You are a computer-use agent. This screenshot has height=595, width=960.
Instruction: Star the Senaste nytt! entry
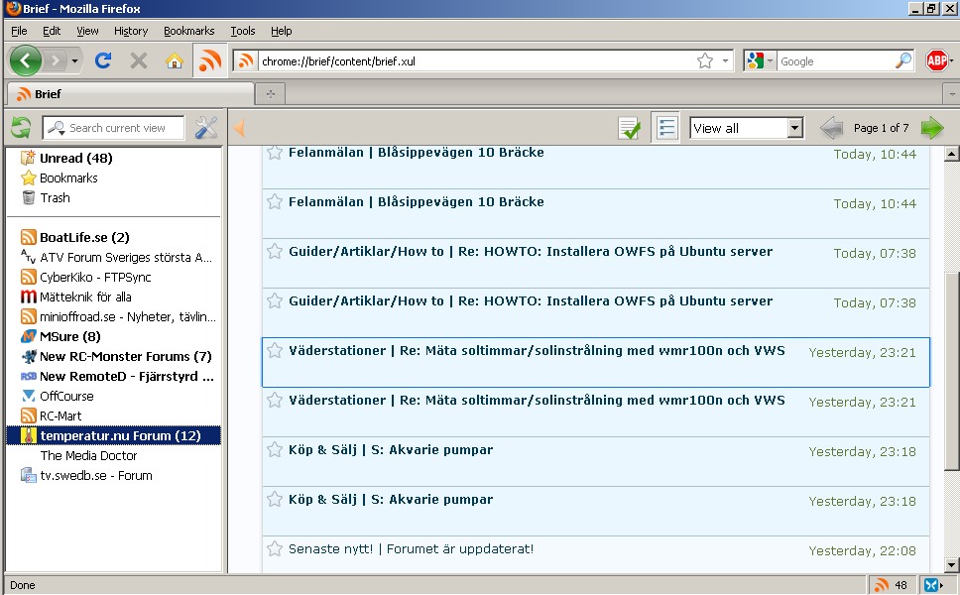pyautogui.click(x=275, y=548)
